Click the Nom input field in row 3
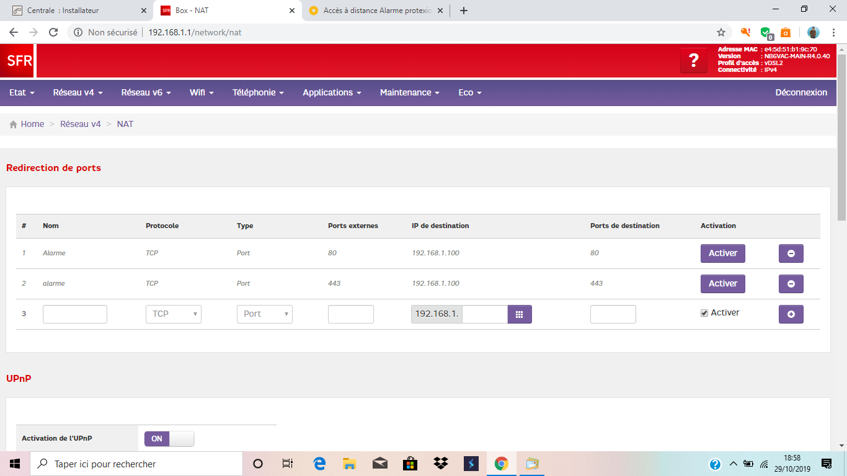This screenshot has height=476, width=847. pyautogui.click(x=75, y=314)
